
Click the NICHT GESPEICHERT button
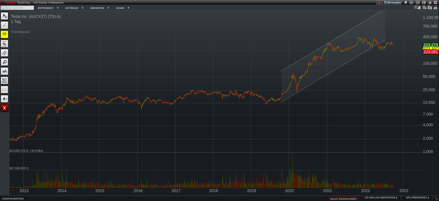point(343,199)
